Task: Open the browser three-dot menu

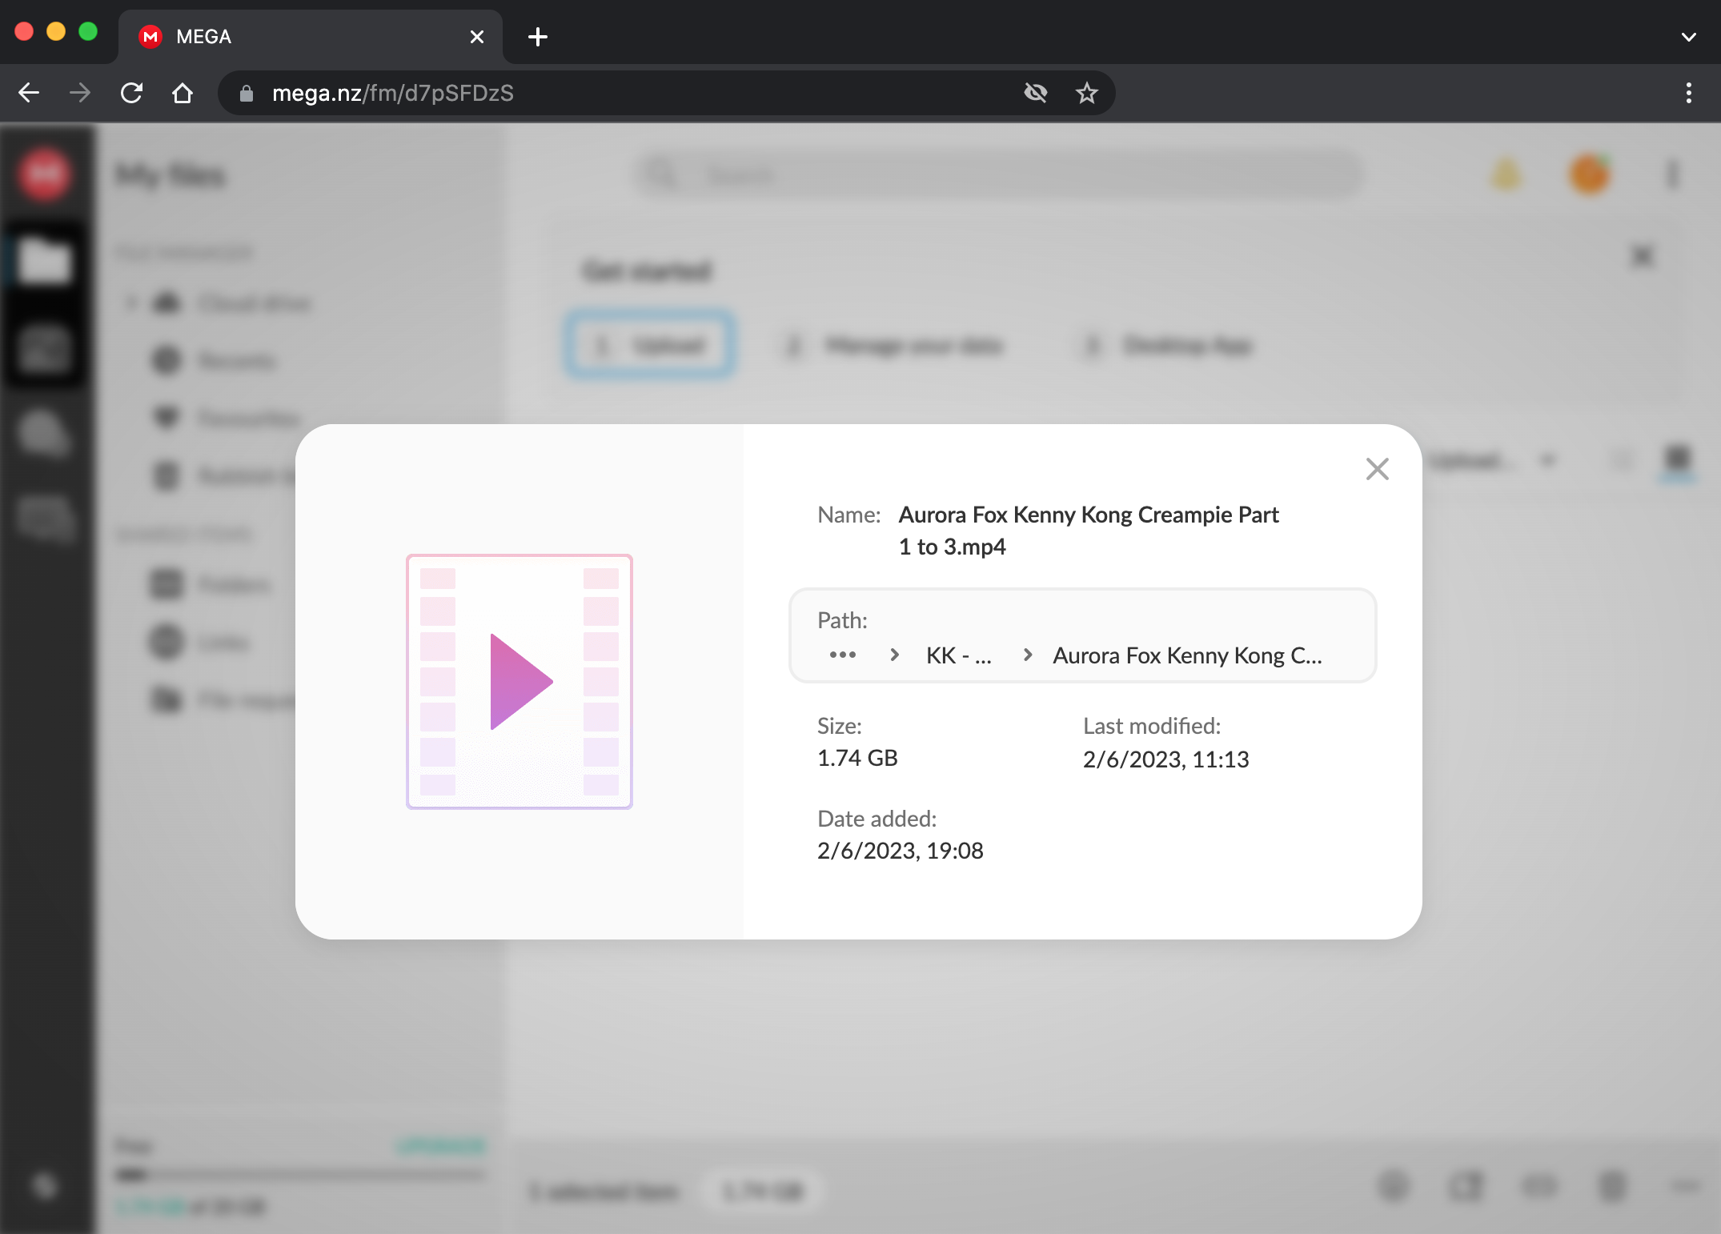Action: (1688, 94)
